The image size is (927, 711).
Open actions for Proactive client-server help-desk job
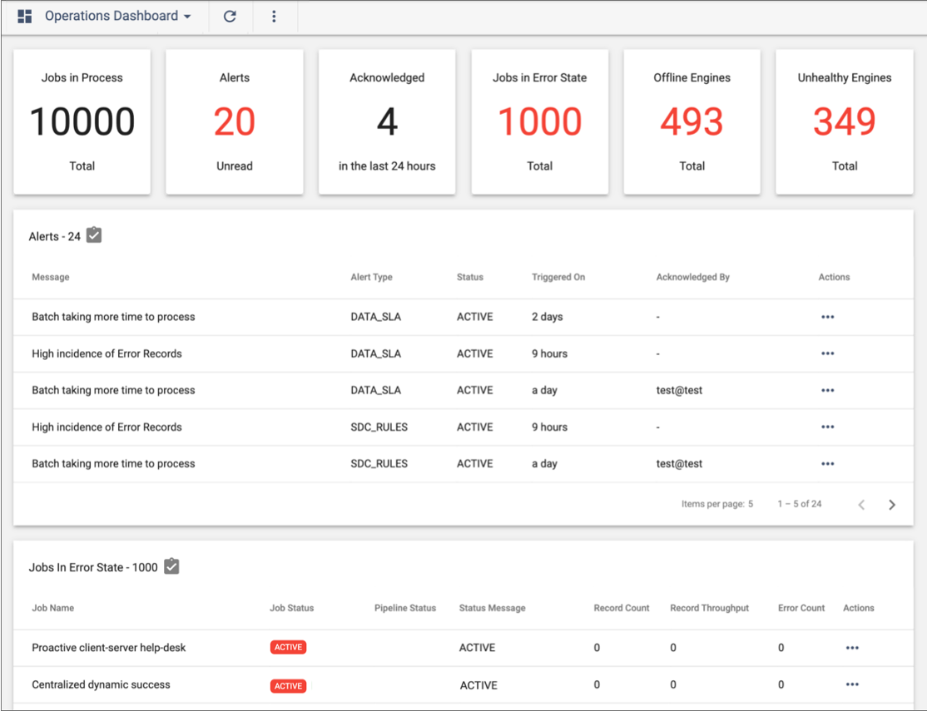tap(852, 648)
